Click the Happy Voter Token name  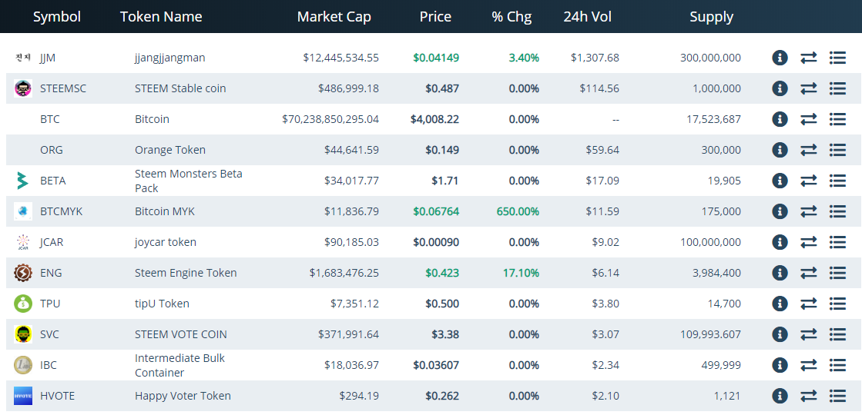pos(183,395)
